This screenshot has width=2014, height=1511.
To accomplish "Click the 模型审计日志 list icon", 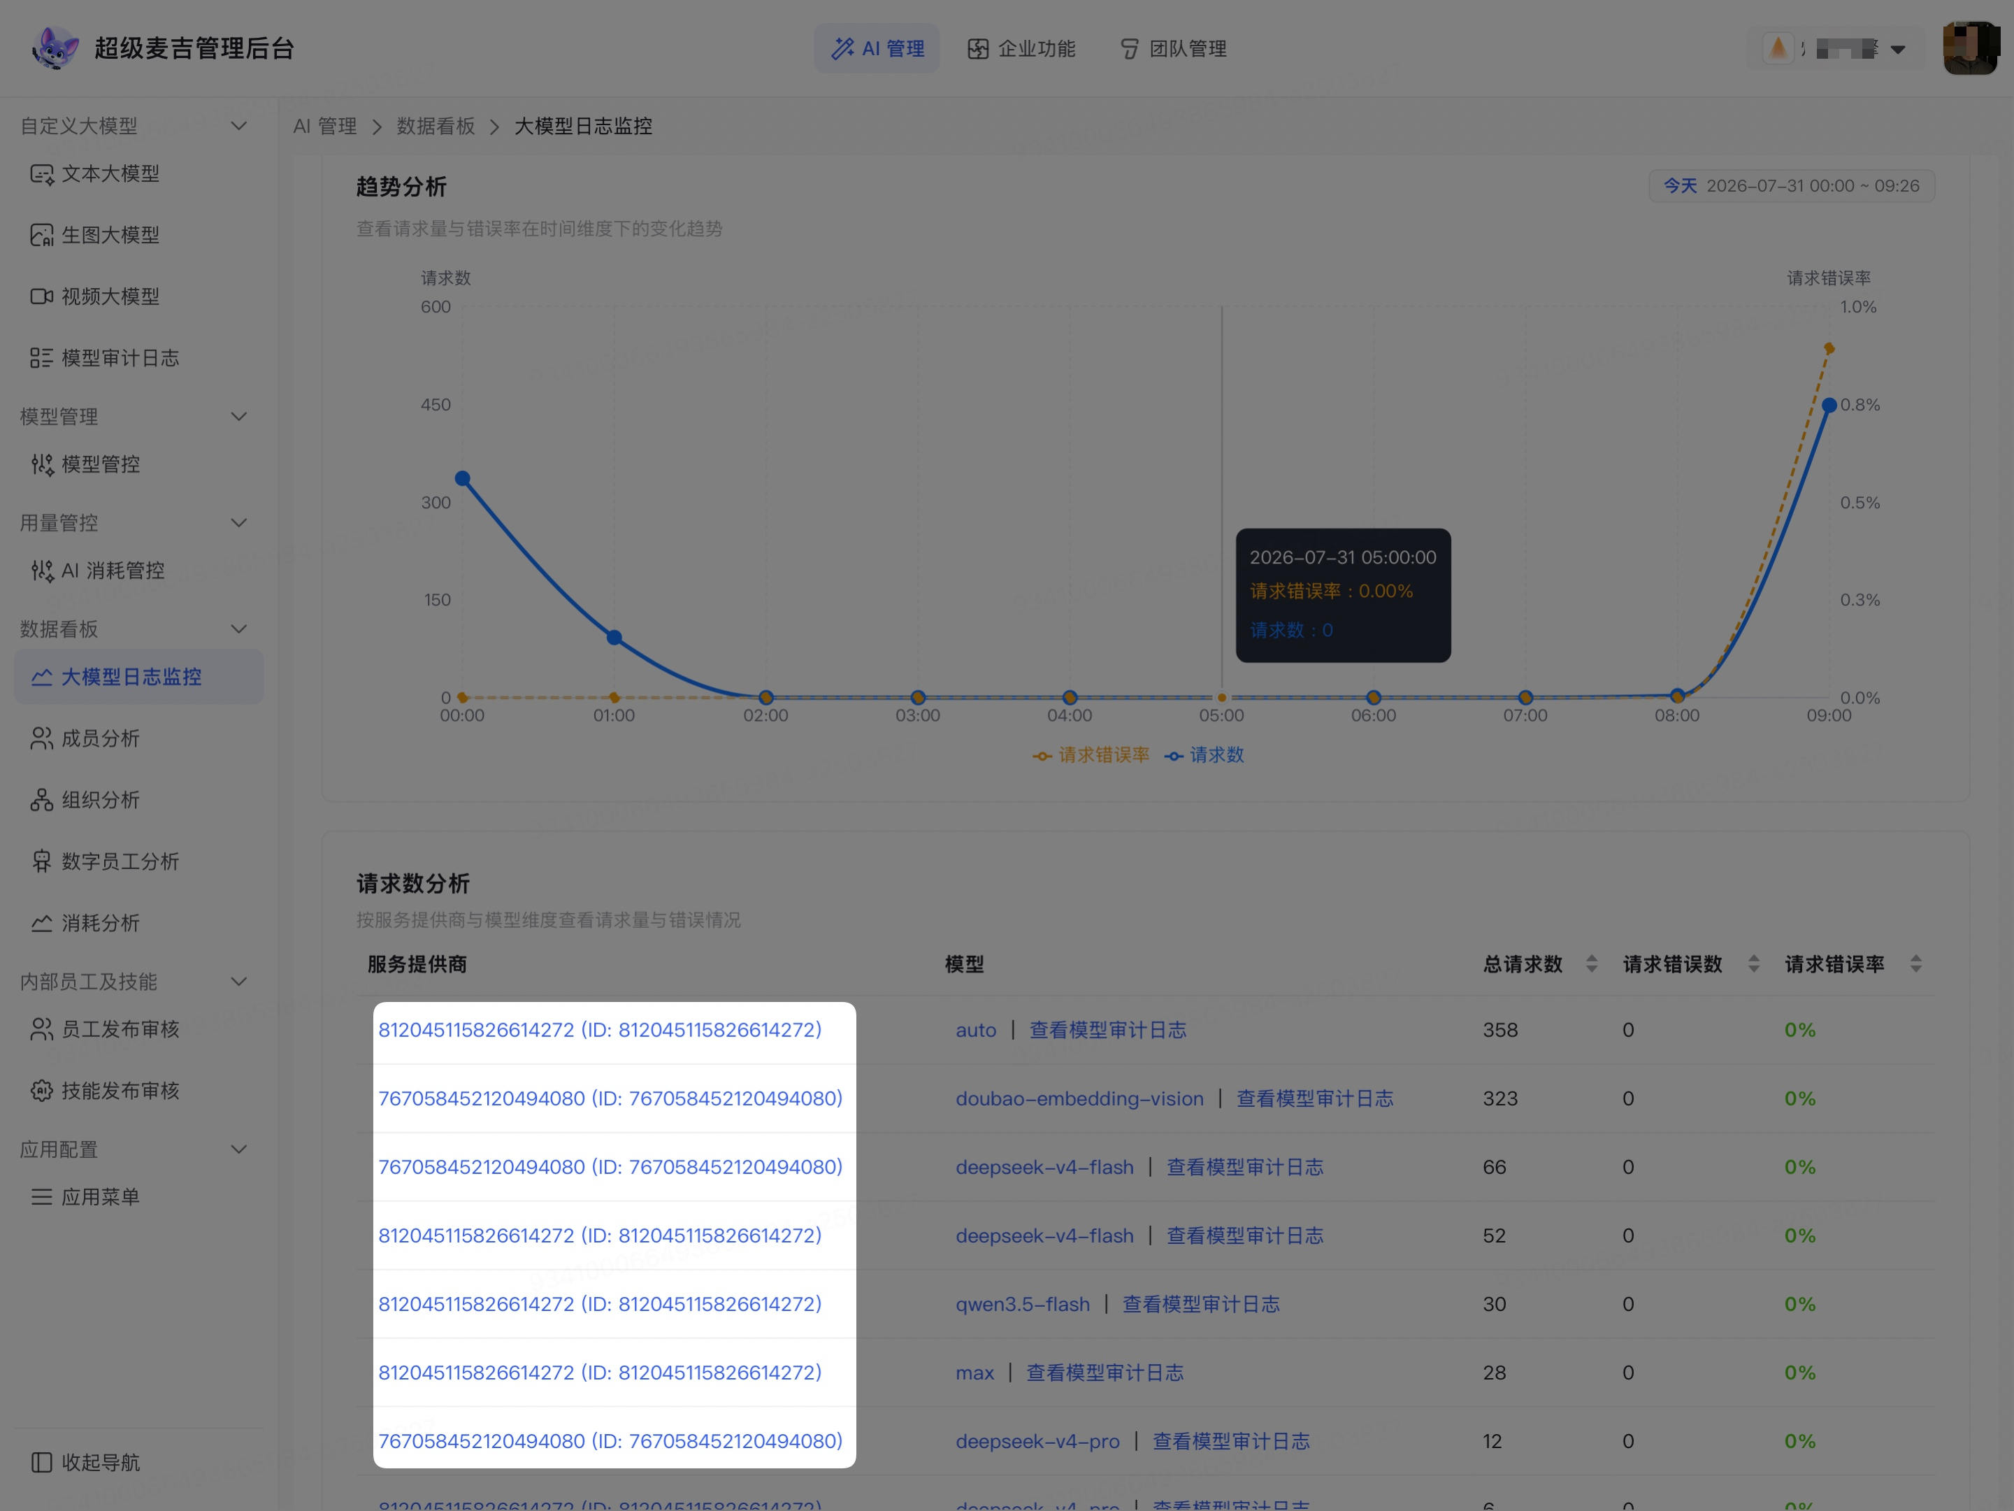I will [42, 358].
